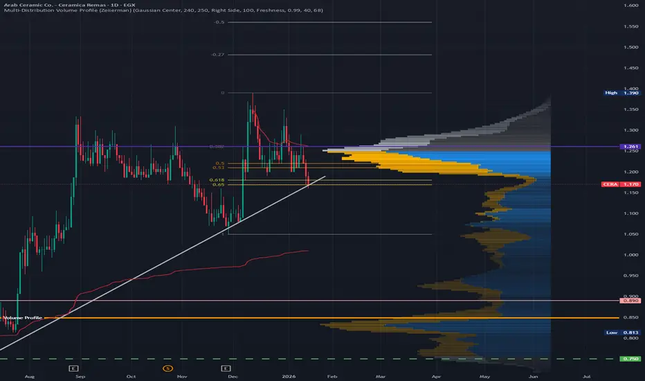
Task: Select the purple 1.261 price axis label
Action: (x=630, y=146)
